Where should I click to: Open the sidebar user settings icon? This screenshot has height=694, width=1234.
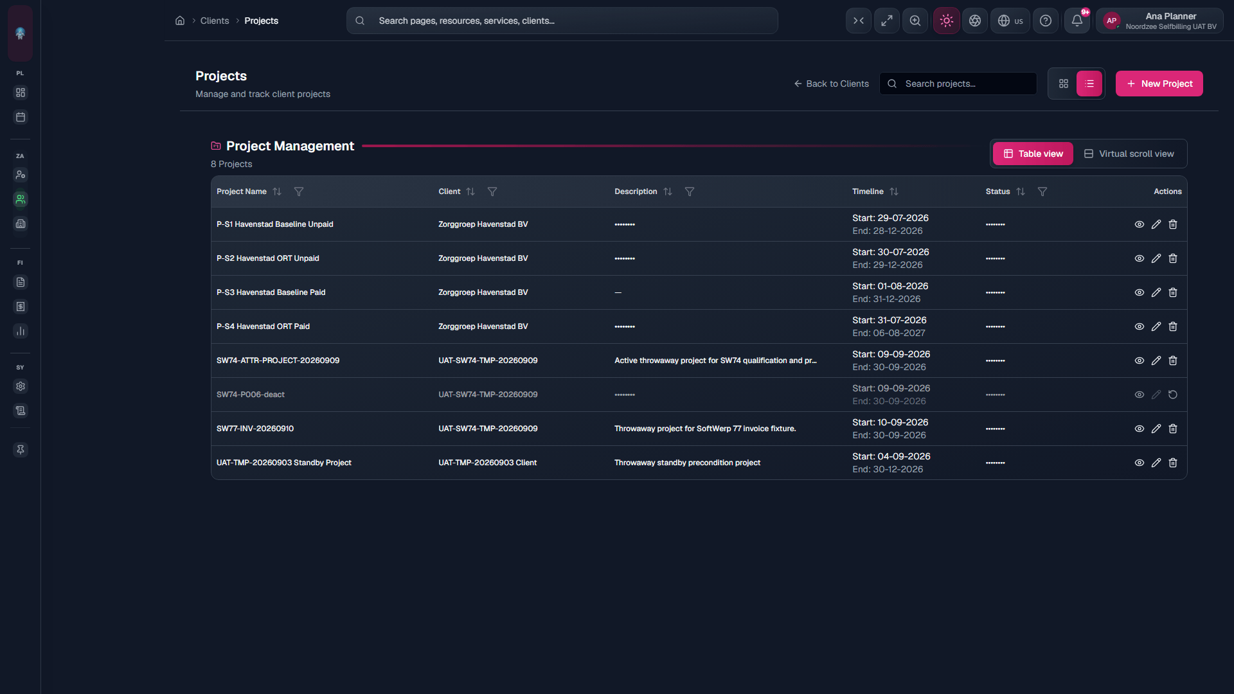point(21,175)
